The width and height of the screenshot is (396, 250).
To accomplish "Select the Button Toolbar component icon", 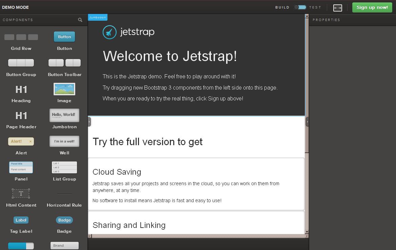I will pos(64,63).
